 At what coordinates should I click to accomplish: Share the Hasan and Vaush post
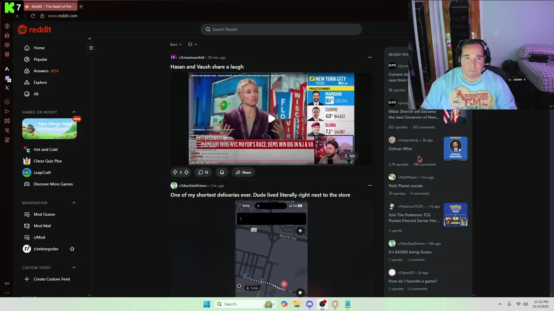point(243,172)
